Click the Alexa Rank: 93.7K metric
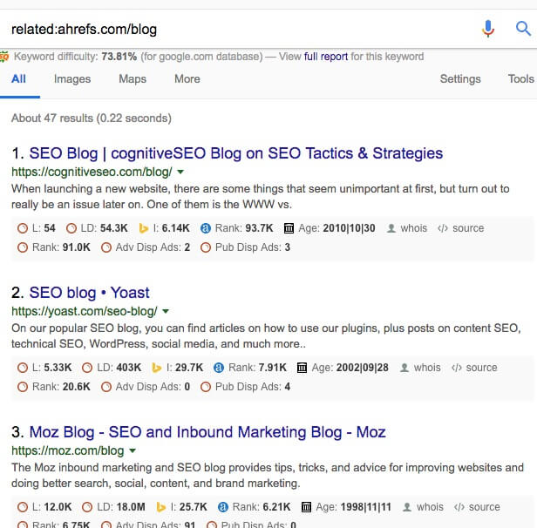Screen dimensions: 537x528 tap(237, 228)
